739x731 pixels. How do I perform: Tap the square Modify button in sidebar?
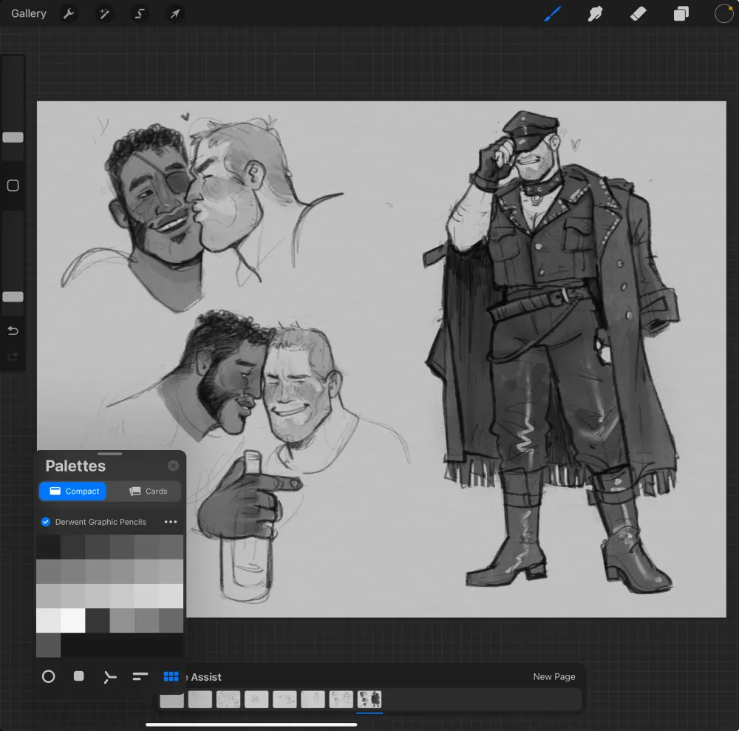point(13,186)
